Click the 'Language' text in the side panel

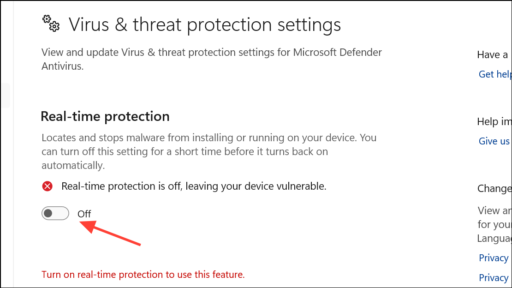494,238
